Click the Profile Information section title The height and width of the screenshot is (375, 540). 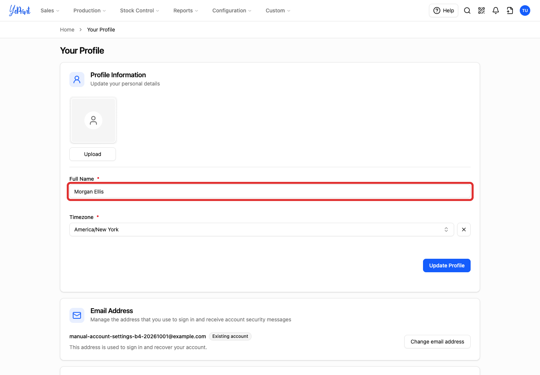(x=118, y=75)
